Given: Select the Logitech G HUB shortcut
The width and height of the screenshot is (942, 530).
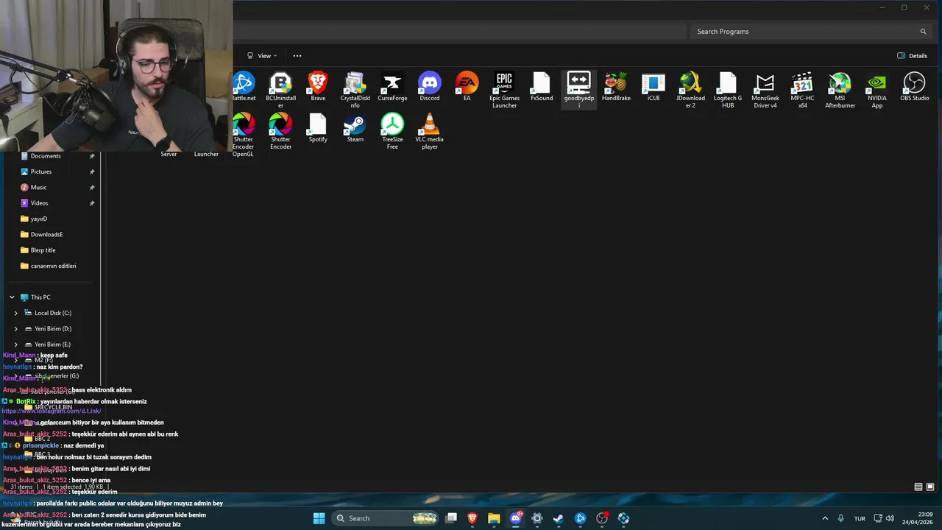Looking at the screenshot, I should pos(728,90).
